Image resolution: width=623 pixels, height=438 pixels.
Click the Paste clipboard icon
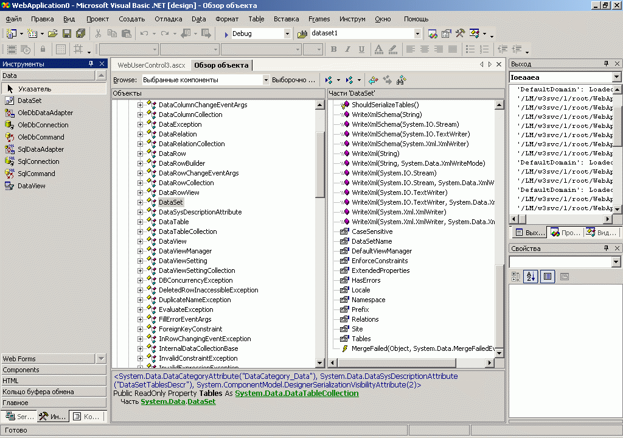pos(127,34)
